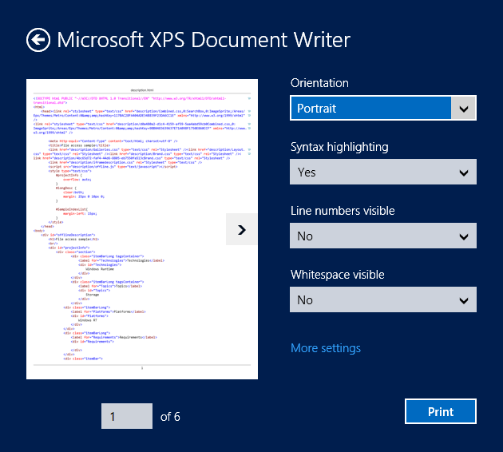Click the document preview thumbnail
The width and height of the screenshot is (503, 452).
coord(142,229)
